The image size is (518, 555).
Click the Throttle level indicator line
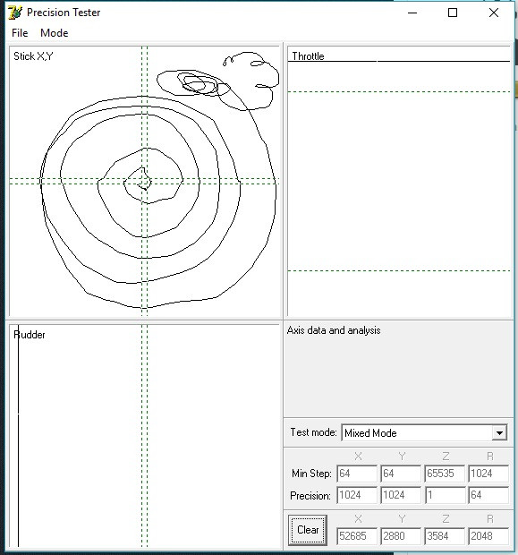coord(399,61)
